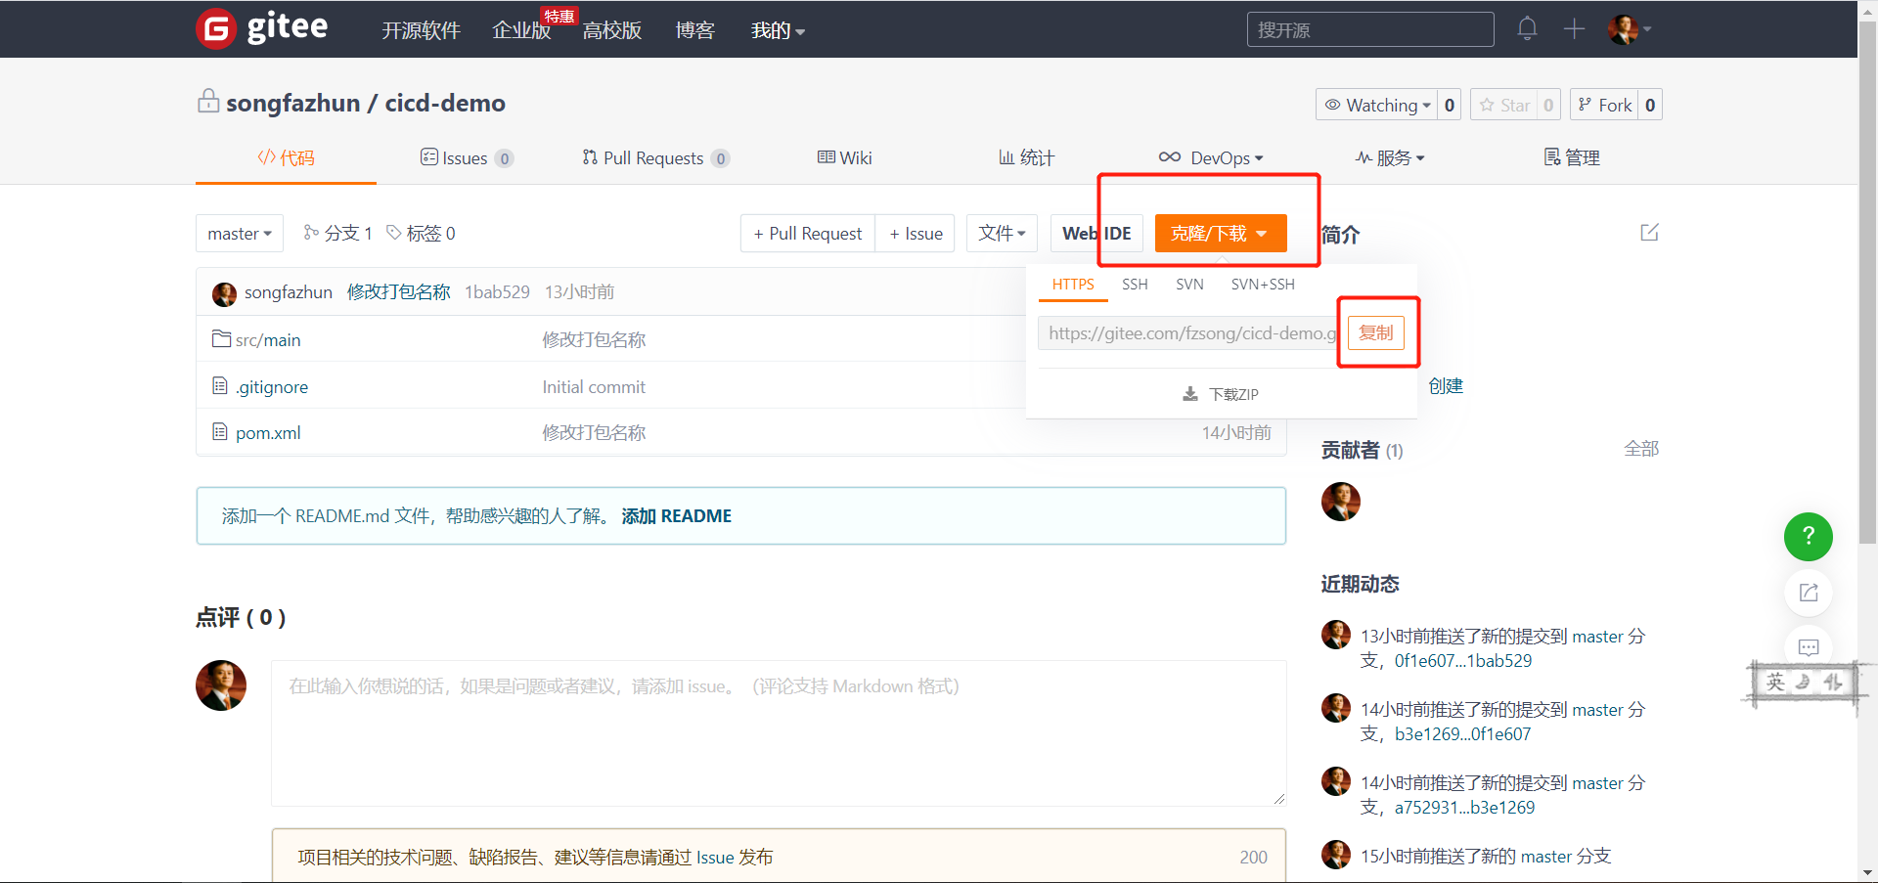Toggle the 克隆/下载 dropdown button
Viewport: 1878px width, 883px height.
tap(1221, 234)
